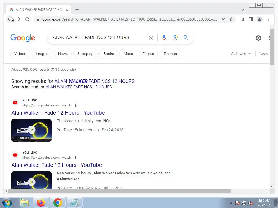View site info via the padlock icon

coord(38,19)
